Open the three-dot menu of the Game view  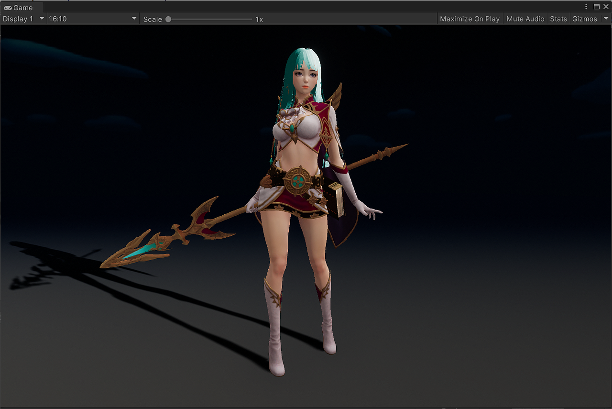pyautogui.click(x=586, y=6)
